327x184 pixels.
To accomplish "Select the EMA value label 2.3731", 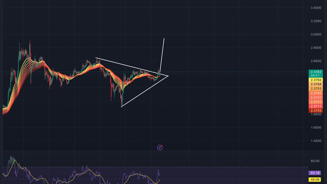I will (316, 98).
